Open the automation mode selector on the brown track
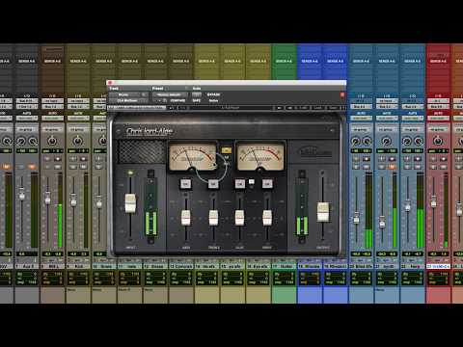This screenshot has height=347, width=463. (52, 118)
